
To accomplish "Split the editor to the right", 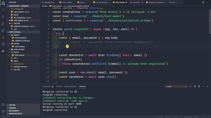I will tap(203, 2).
